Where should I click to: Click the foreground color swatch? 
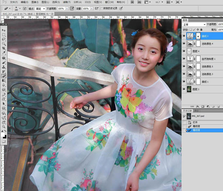point(3,135)
